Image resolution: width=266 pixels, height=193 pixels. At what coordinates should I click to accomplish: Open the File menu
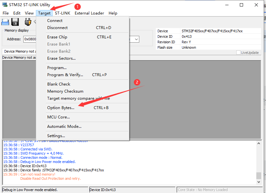[5, 13]
